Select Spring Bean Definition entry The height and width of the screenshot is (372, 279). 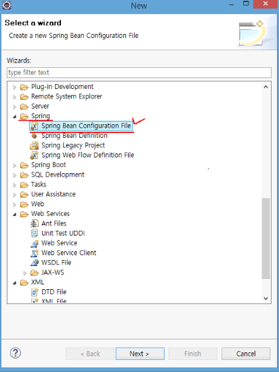pos(74,136)
